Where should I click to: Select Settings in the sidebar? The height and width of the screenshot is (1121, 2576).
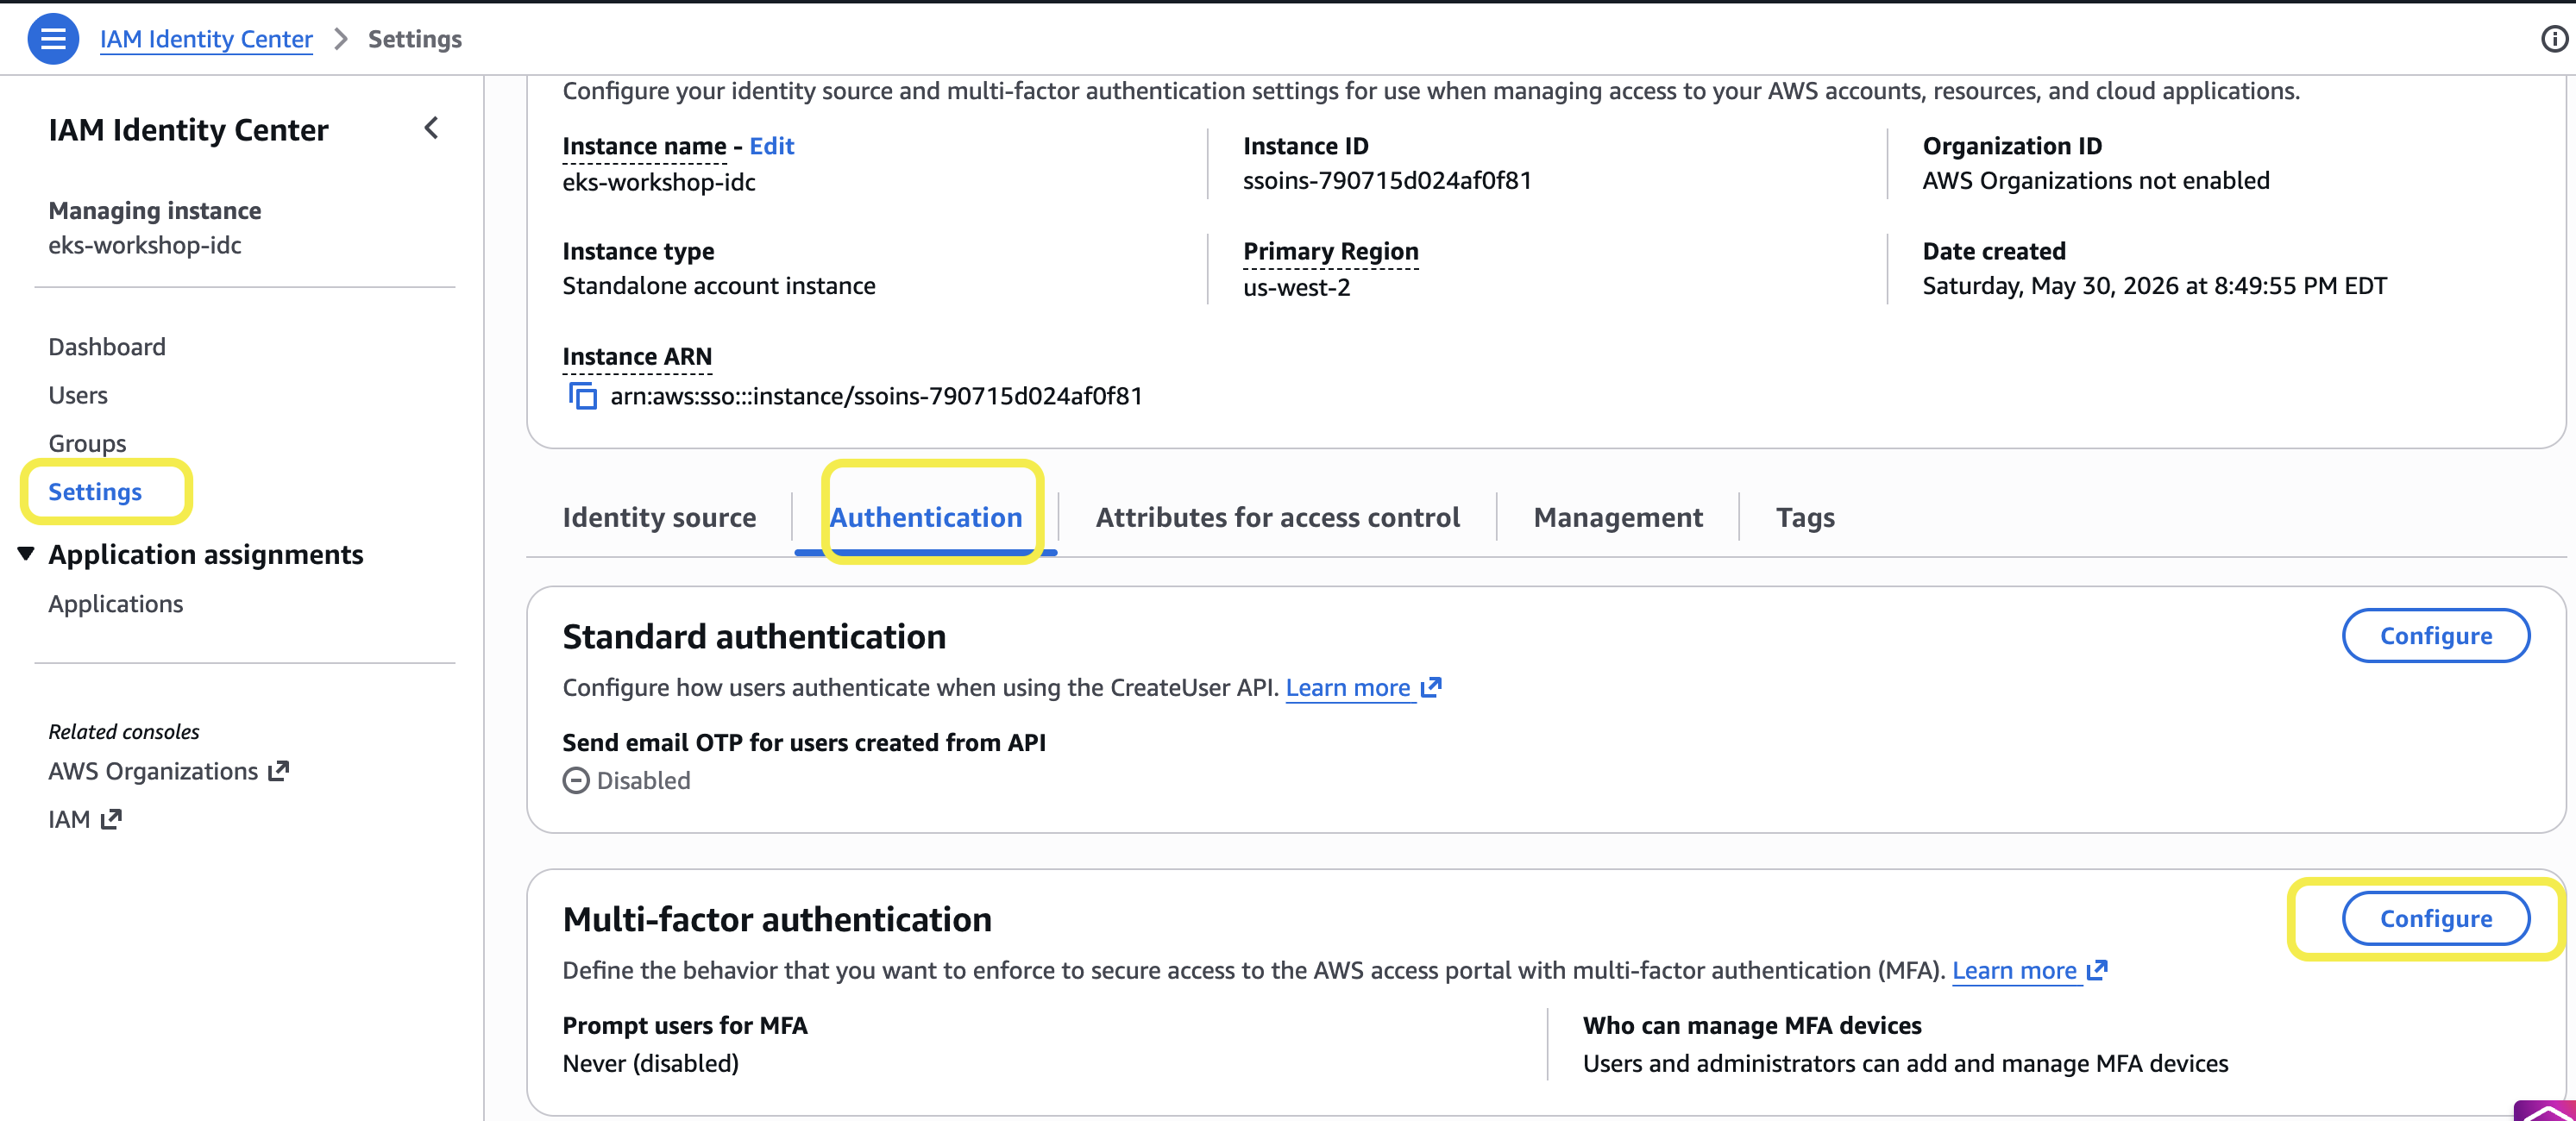point(95,492)
